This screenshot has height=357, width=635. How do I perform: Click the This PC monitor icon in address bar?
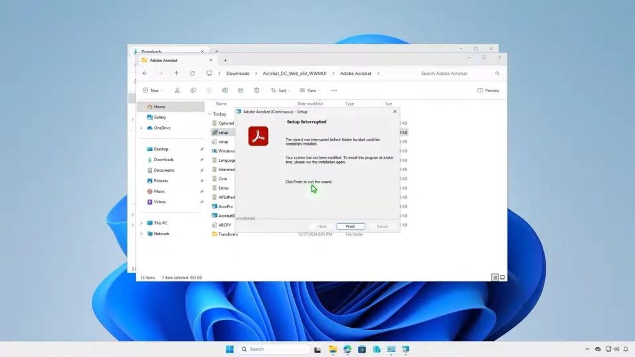coord(210,73)
